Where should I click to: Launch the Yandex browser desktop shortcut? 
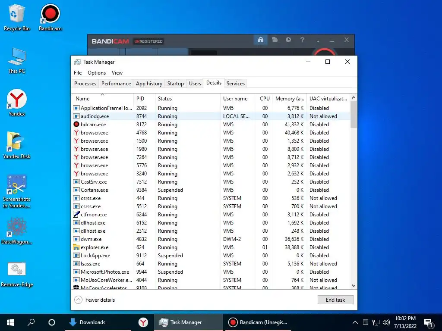pyautogui.click(x=17, y=103)
